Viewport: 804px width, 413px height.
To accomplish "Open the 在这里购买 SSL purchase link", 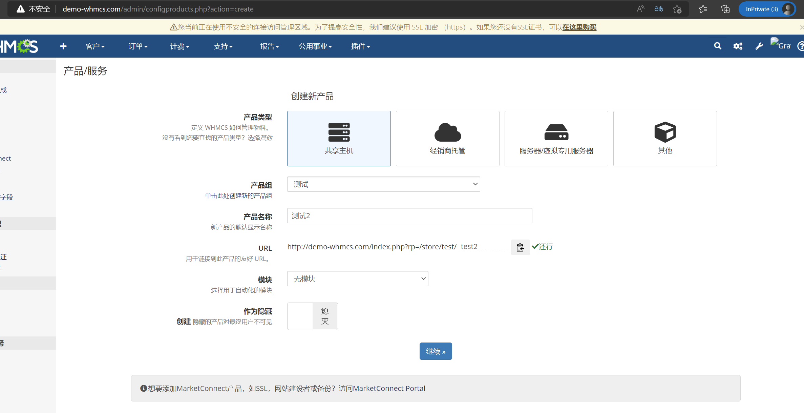I will 579,27.
